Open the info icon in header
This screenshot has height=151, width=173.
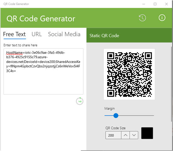(162, 18)
